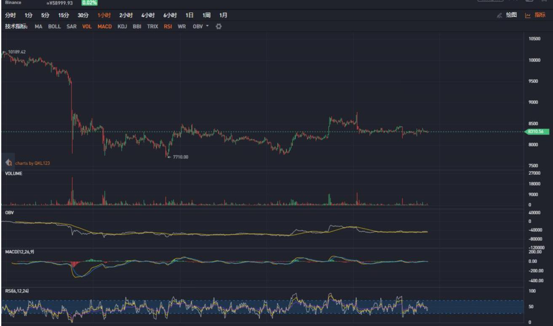Open the indicator settings gear icon
553x326 pixels.
(219, 26)
